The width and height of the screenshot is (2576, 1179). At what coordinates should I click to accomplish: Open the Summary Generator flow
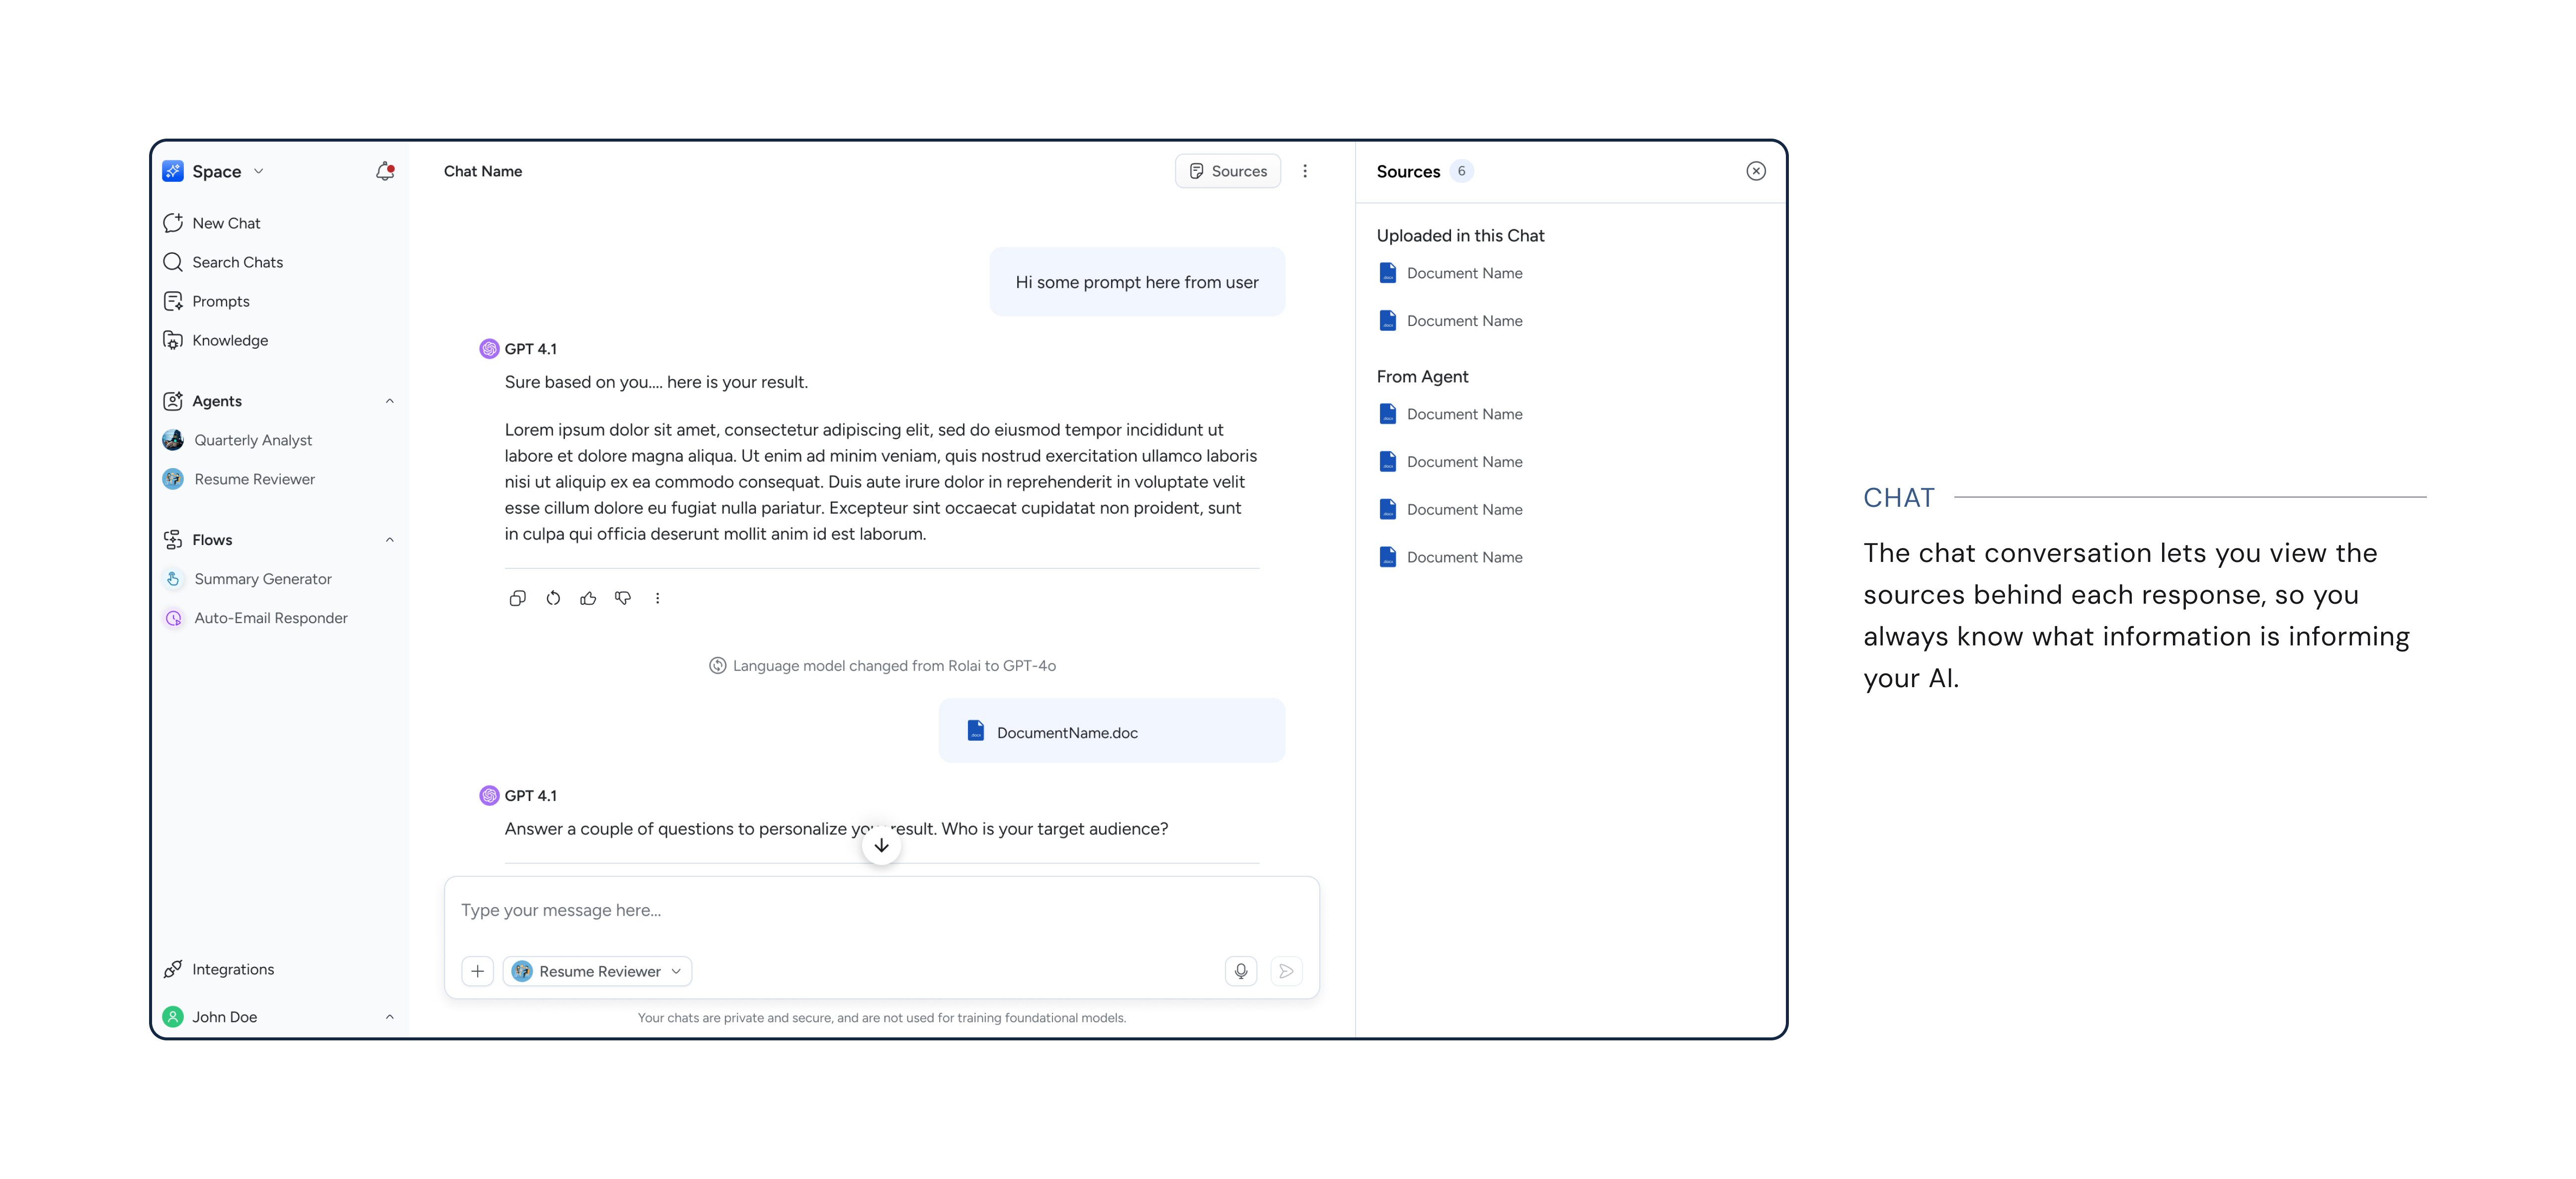pyautogui.click(x=262, y=578)
